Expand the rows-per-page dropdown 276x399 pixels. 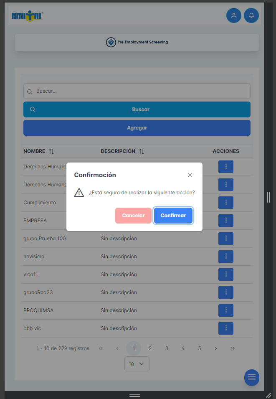137,364
